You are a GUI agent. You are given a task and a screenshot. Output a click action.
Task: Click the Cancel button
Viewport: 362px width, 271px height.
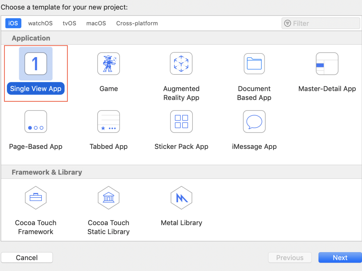point(27,257)
